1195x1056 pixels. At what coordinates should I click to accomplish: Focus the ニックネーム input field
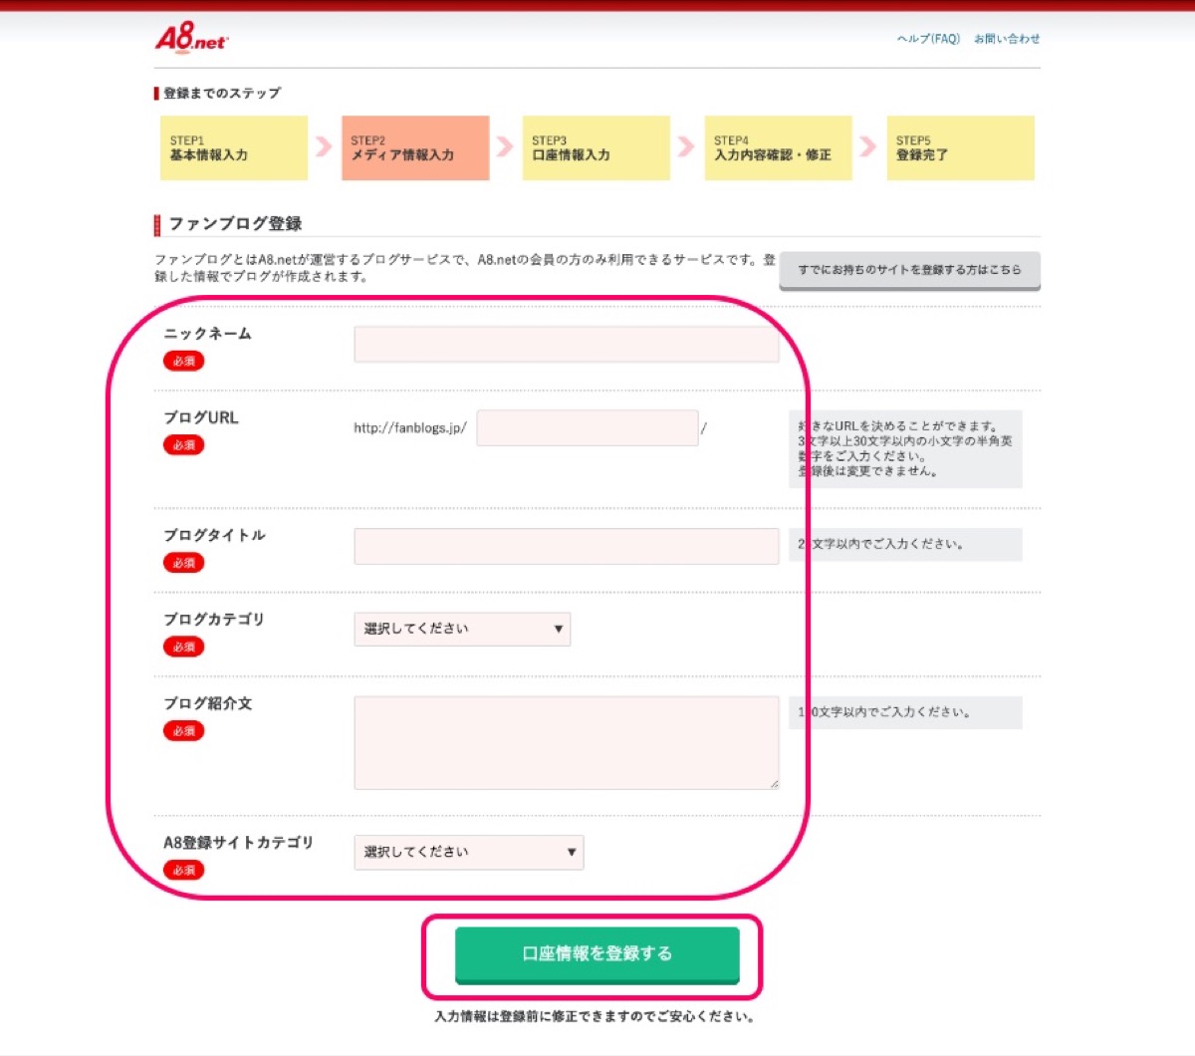click(x=567, y=344)
